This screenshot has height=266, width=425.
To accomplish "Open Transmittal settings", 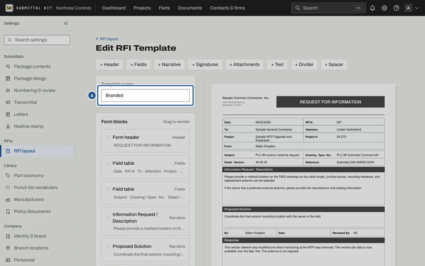I will coord(25,102).
